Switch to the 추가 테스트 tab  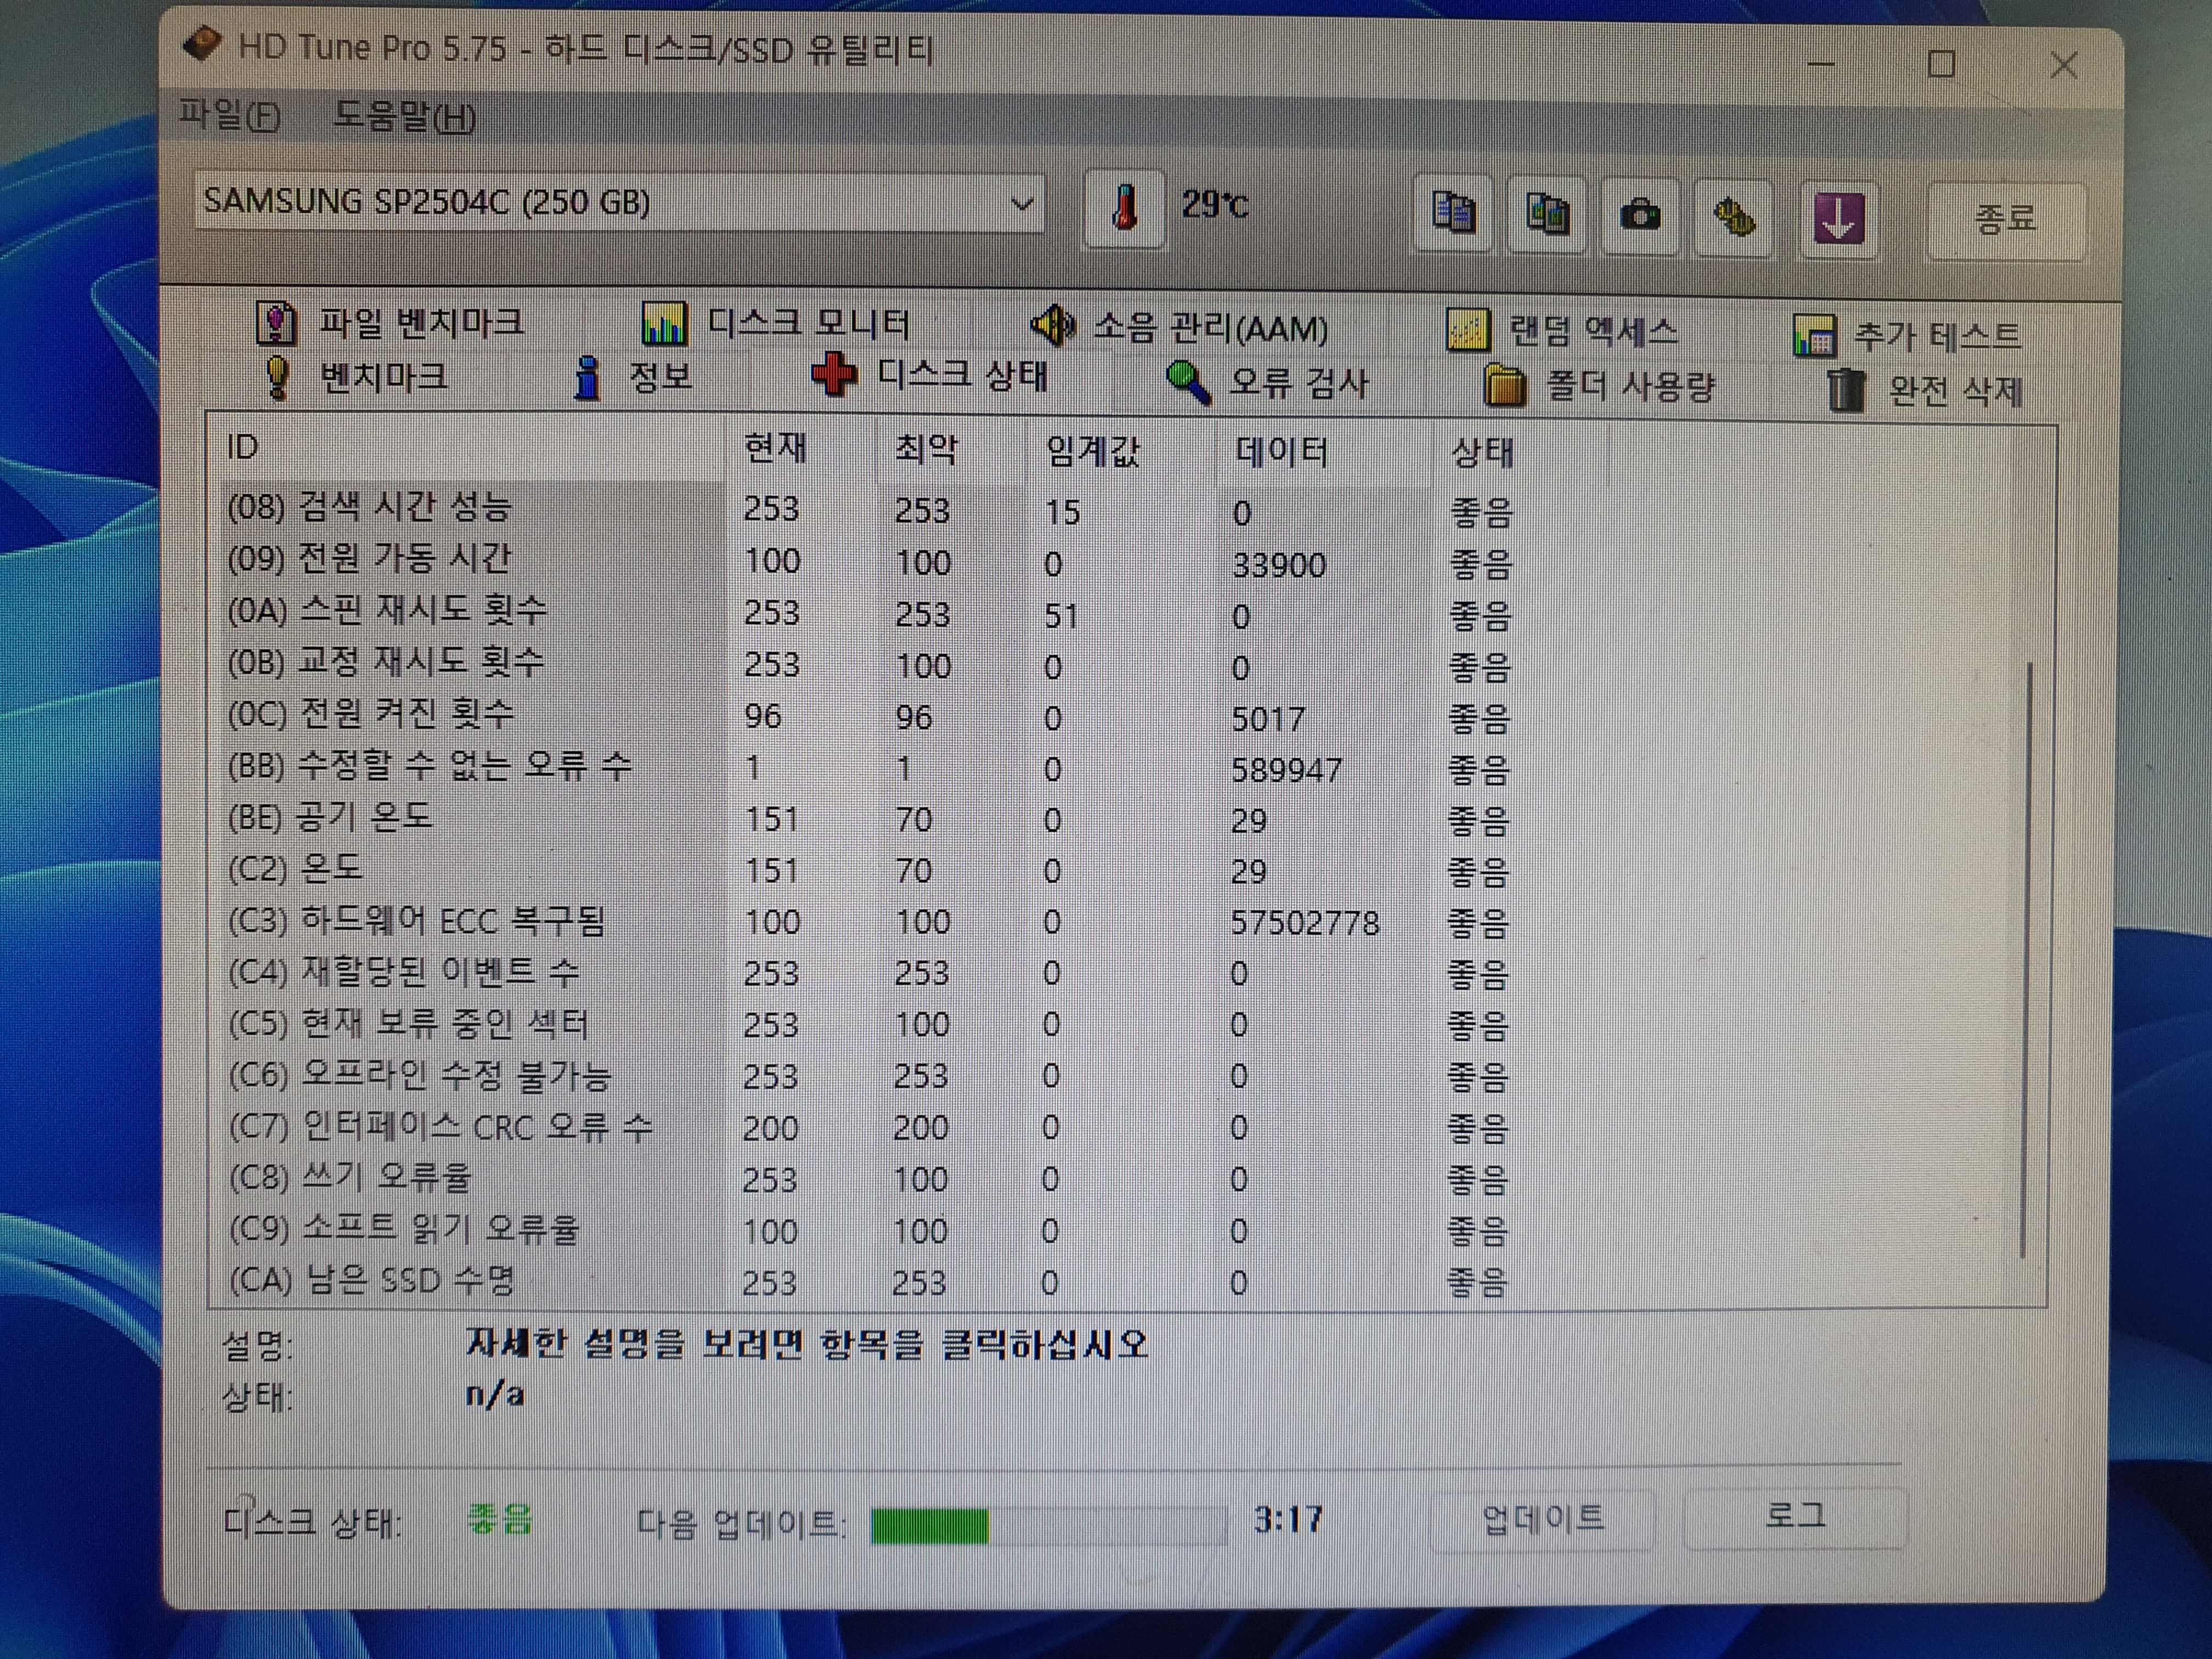[x=1907, y=335]
